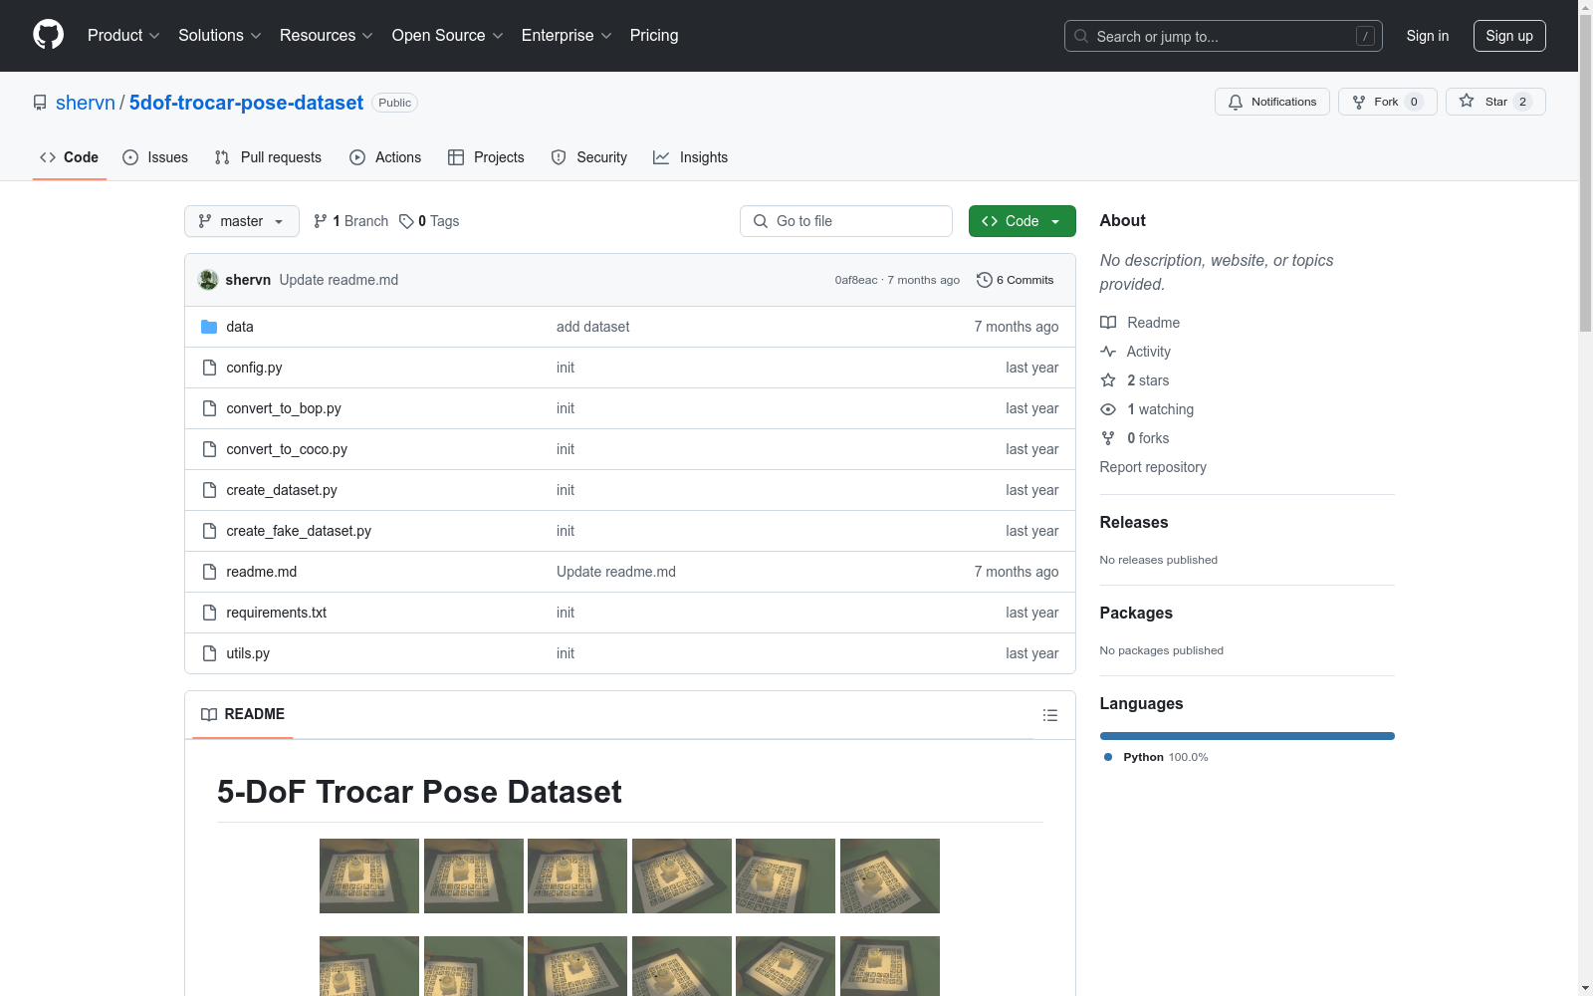Image resolution: width=1593 pixels, height=996 pixels.
Task: Click the Notifications bell icon
Action: point(1236,102)
